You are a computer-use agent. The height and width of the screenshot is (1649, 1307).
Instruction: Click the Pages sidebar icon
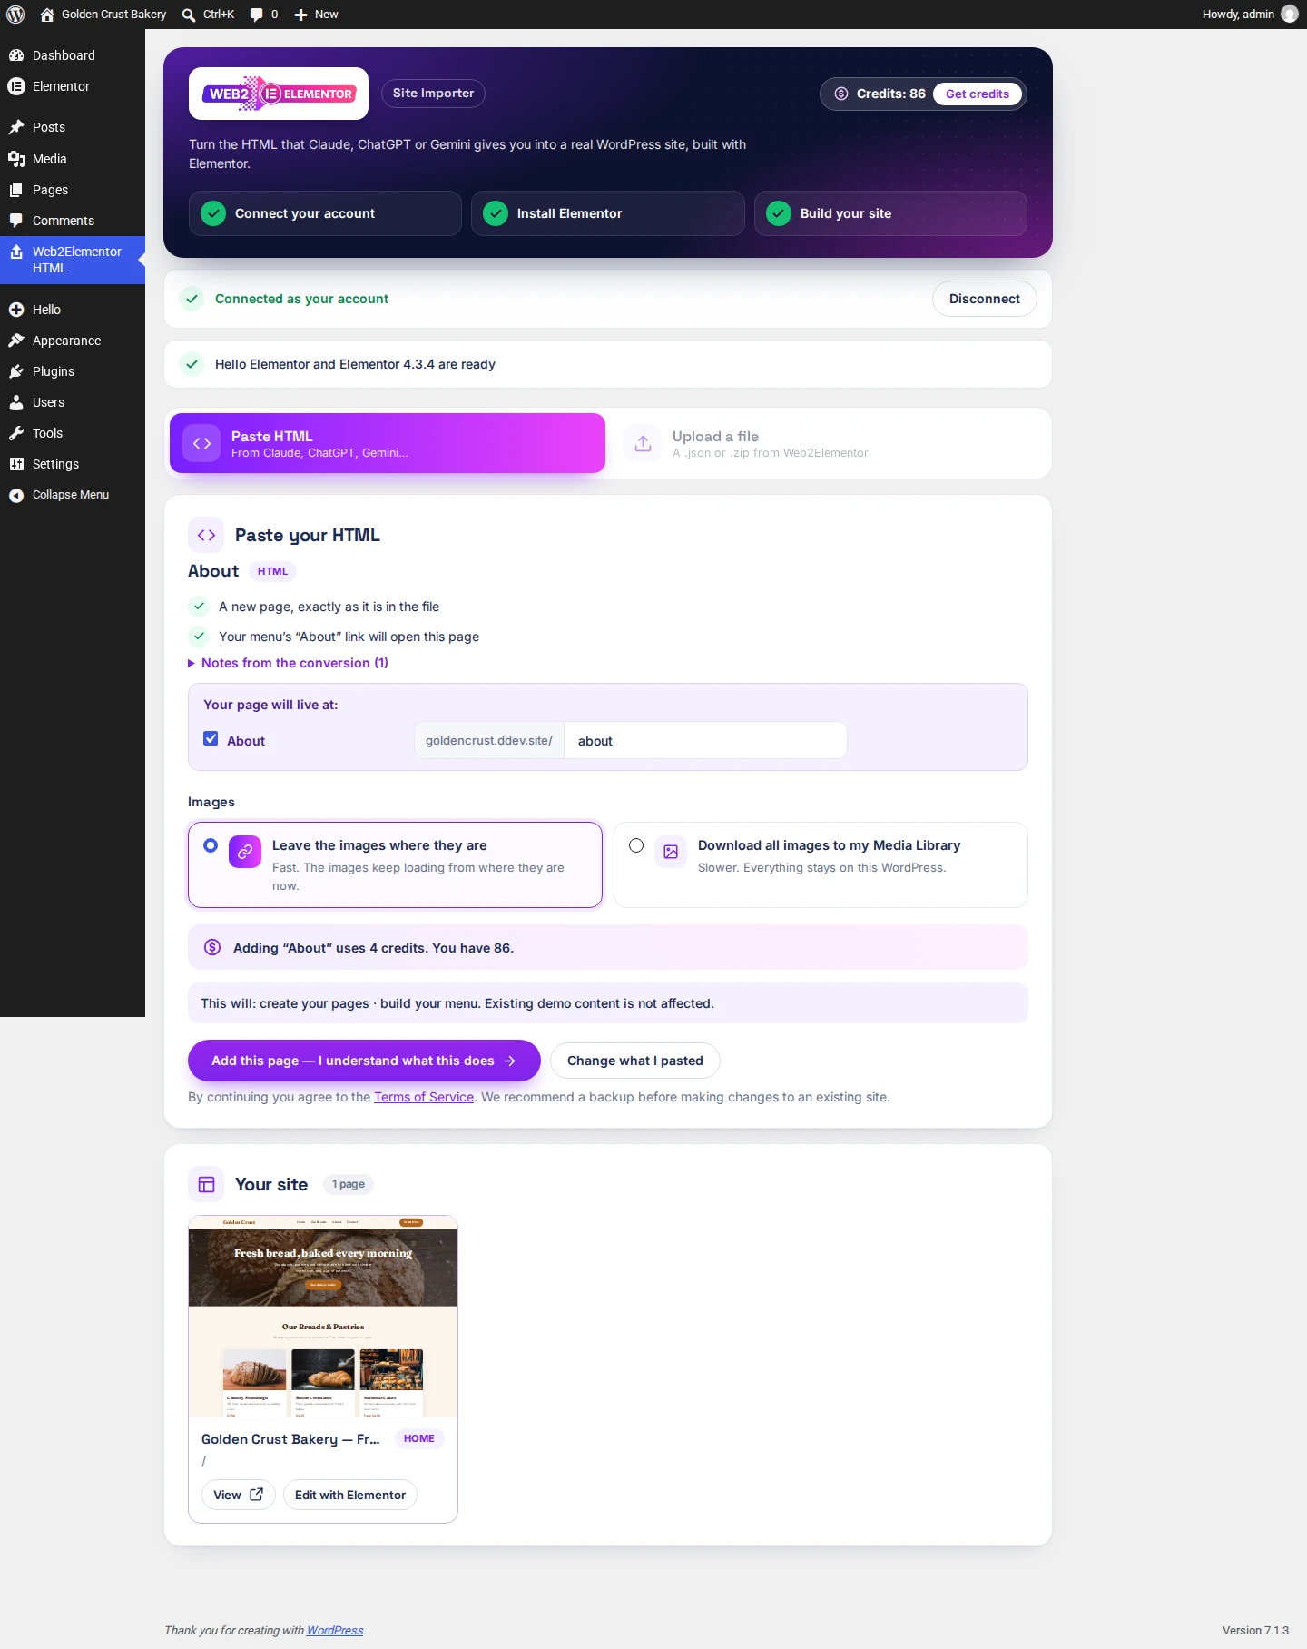point(16,190)
